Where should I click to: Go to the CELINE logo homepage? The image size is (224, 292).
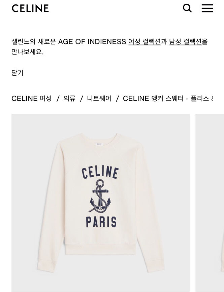pos(30,8)
